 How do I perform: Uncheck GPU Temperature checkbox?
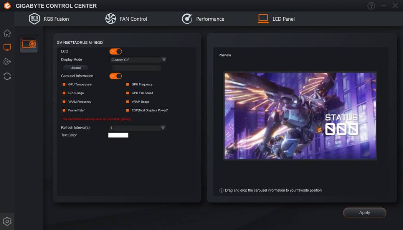64,84
